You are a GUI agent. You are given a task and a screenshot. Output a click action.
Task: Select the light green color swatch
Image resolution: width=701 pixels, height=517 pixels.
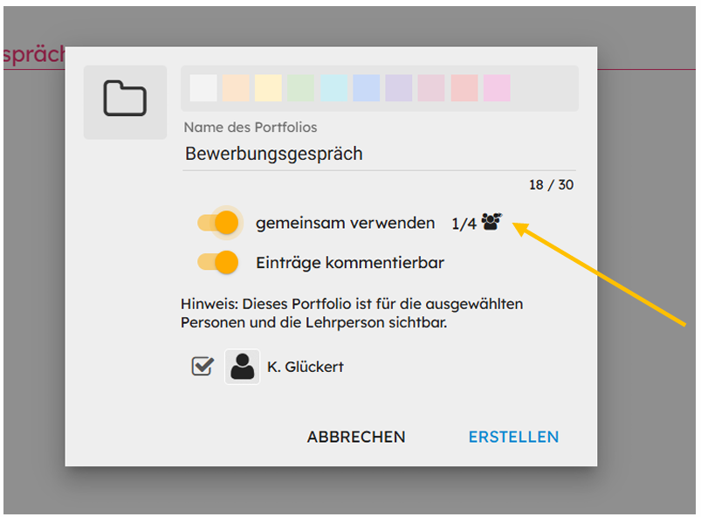pyautogui.click(x=301, y=88)
